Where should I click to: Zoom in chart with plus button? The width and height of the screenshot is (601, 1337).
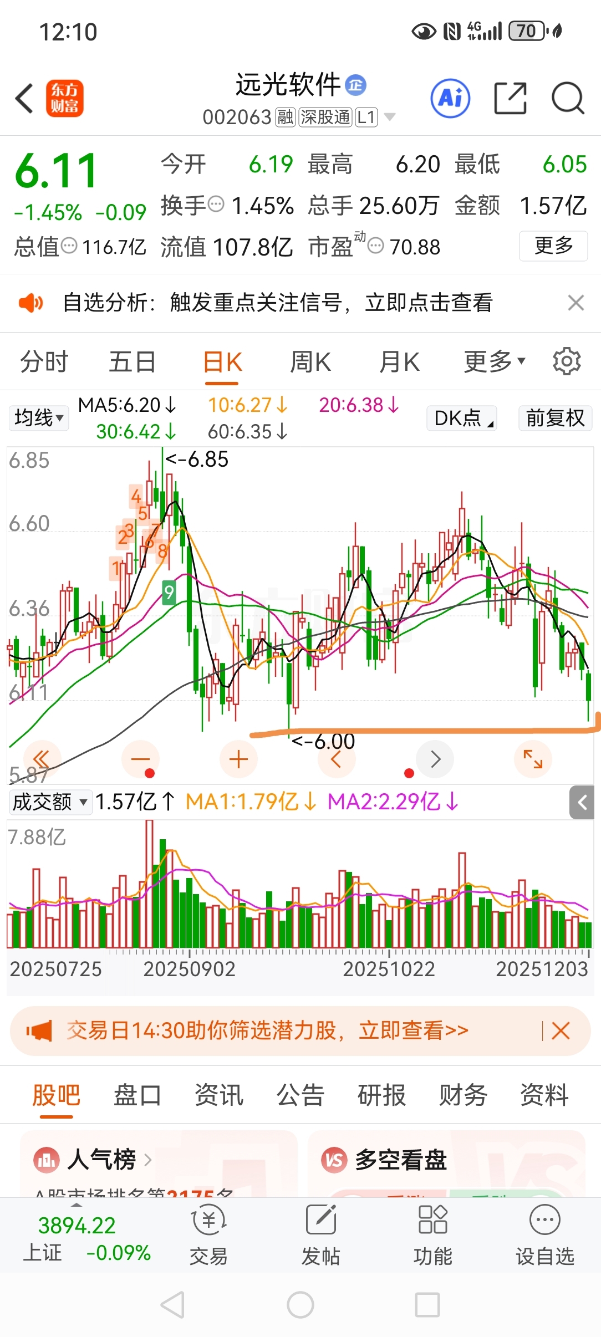tap(238, 759)
